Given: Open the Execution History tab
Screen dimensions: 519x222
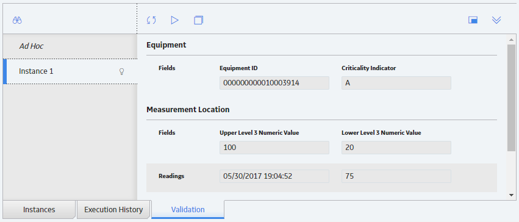Looking at the screenshot, I should click(113, 209).
